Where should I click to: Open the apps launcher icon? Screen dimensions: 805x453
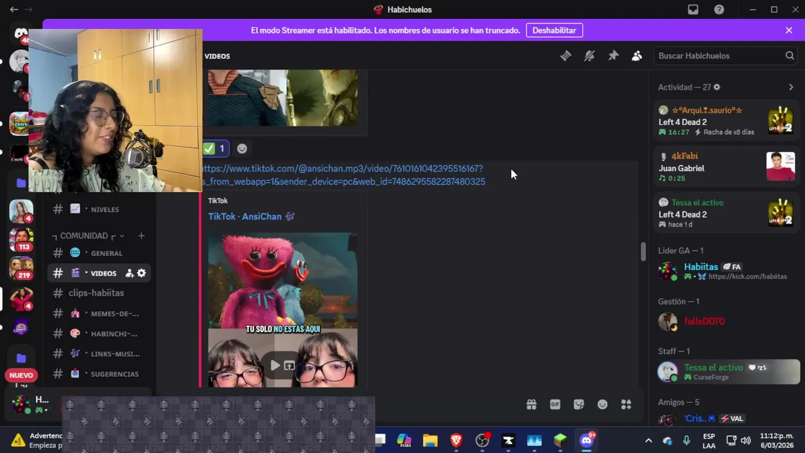coord(626,405)
